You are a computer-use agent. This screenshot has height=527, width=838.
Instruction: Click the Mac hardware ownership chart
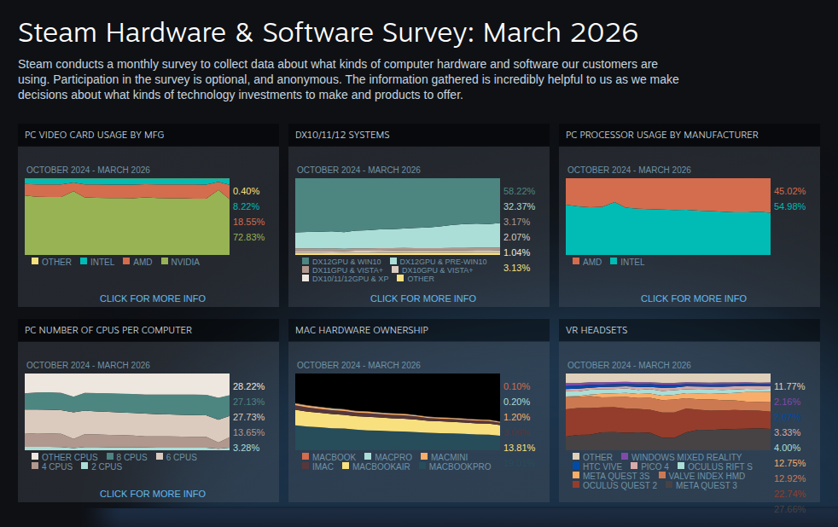pyautogui.click(x=398, y=412)
